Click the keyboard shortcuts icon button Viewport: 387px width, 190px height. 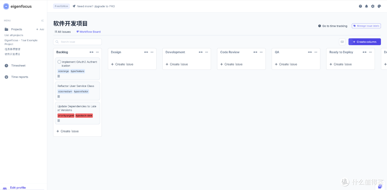pos(342,42)
